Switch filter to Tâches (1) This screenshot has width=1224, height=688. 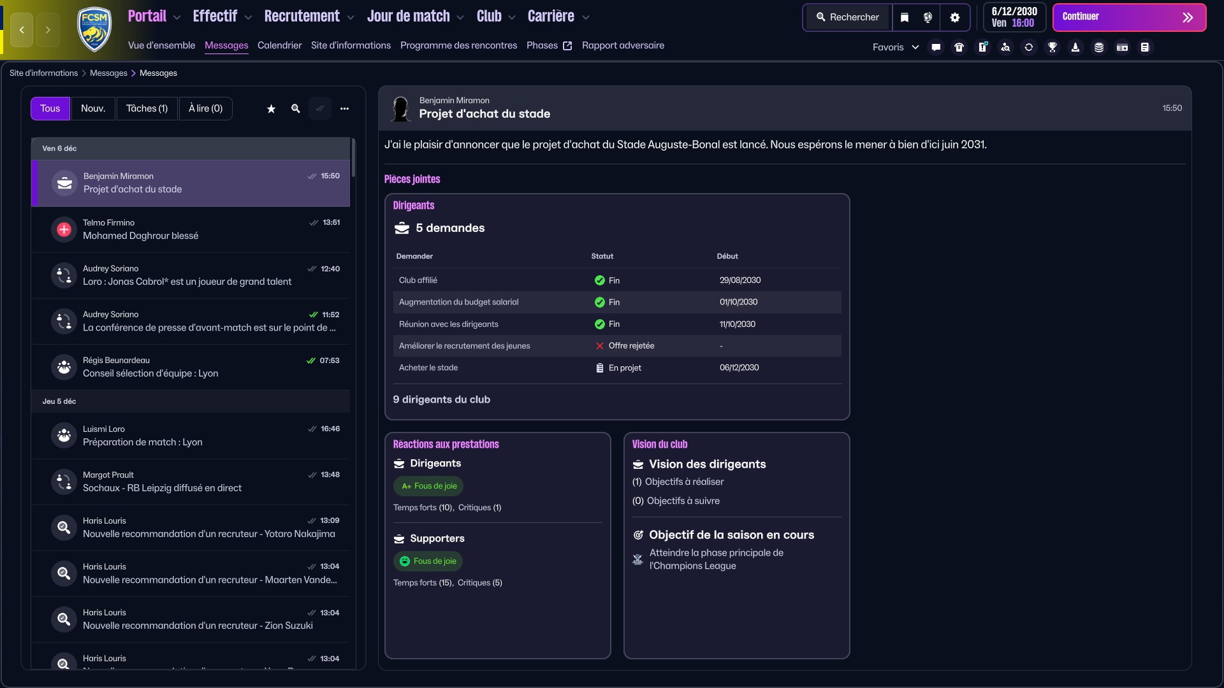tap(147, 108)
